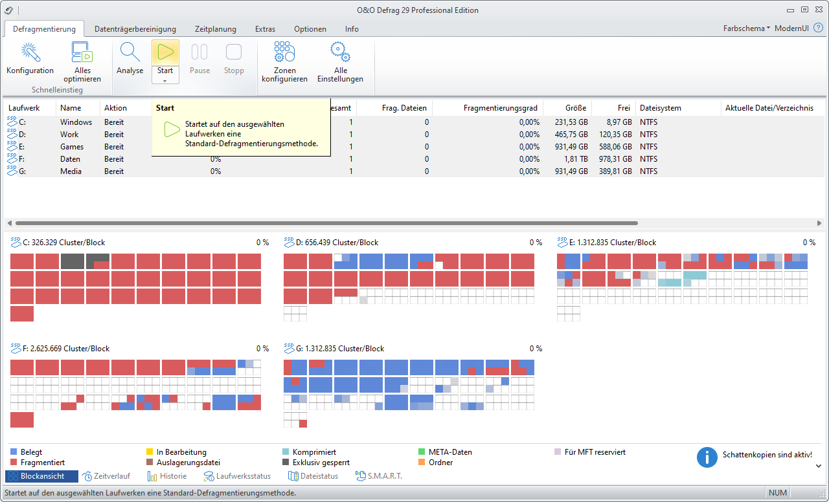Open the quick access toolbar dropdown

click(x=18, y=10)
